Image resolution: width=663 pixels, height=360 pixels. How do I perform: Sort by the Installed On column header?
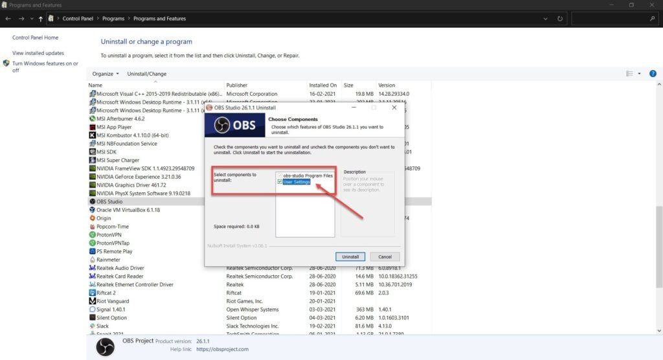tap(324, 85)
